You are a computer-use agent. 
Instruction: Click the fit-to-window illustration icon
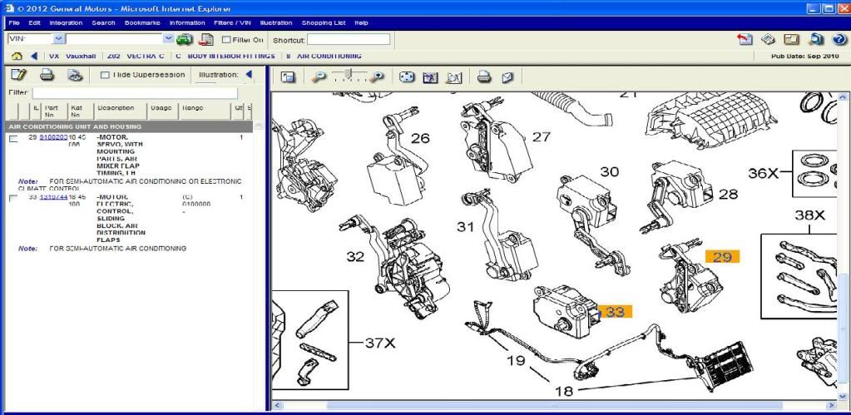tap(407, 77)
